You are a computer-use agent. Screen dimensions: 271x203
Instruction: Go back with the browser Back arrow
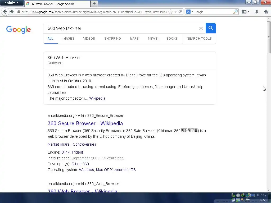coord(5,12)
